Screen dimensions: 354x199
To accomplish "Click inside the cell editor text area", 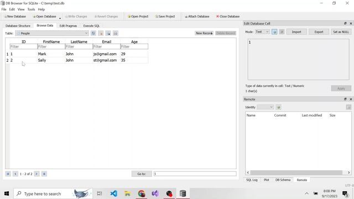I will pyautogui.click(x=299, y=59).
